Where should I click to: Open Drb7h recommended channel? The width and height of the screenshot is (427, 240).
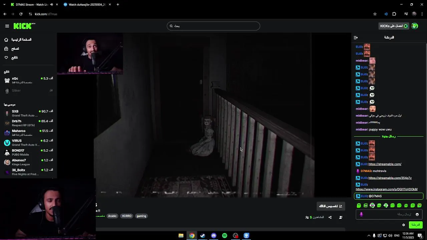[x=28, y=123]
